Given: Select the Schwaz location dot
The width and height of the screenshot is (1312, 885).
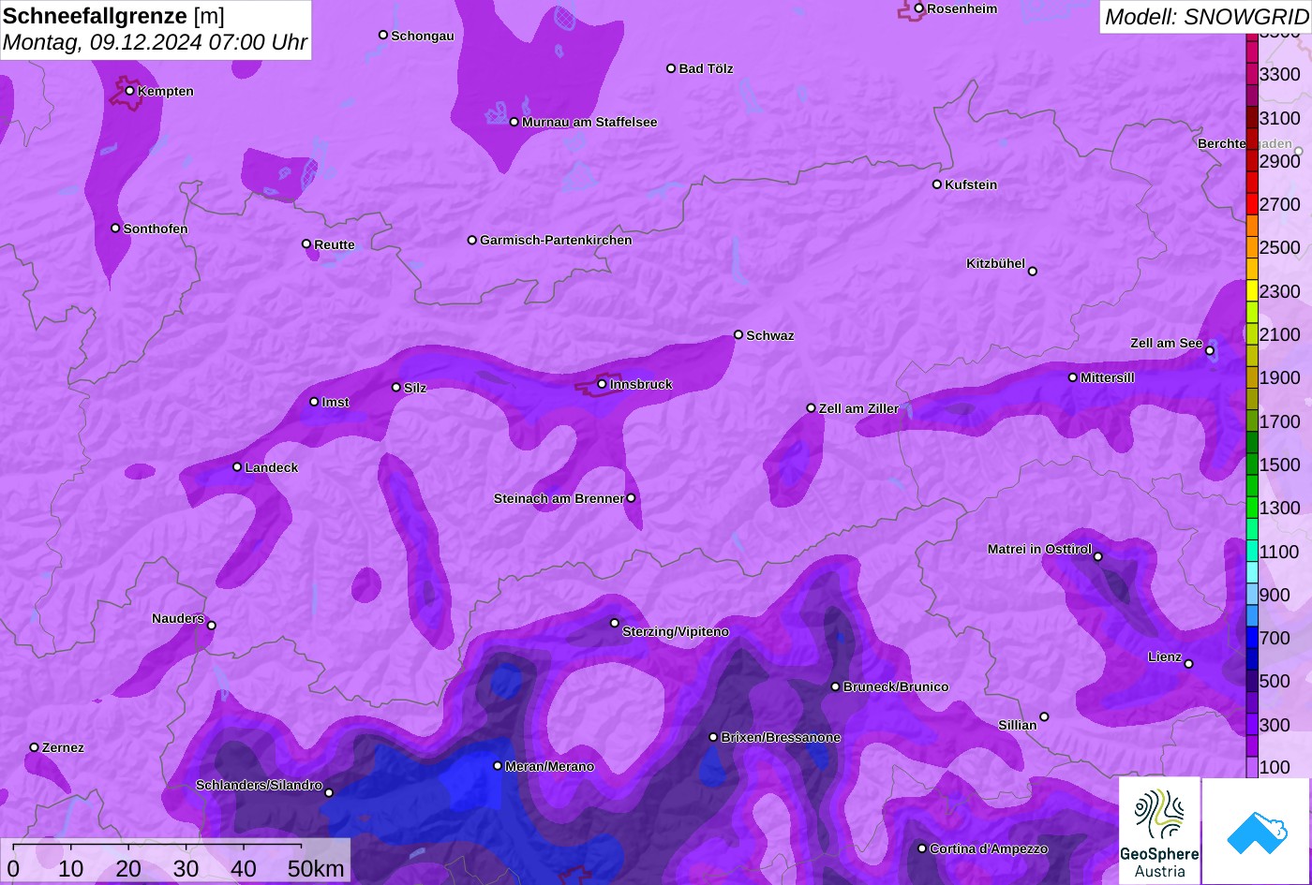Looking at the screenshot, I should coord(738,334).
